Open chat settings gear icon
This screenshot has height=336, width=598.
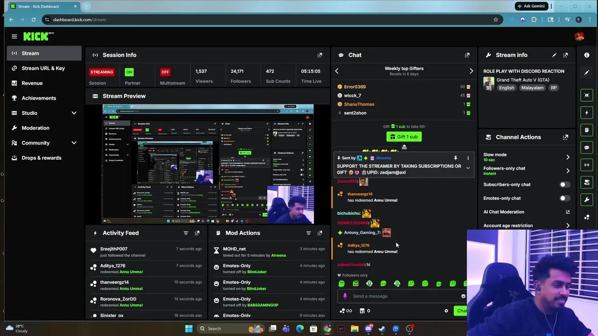pos(446,311)
